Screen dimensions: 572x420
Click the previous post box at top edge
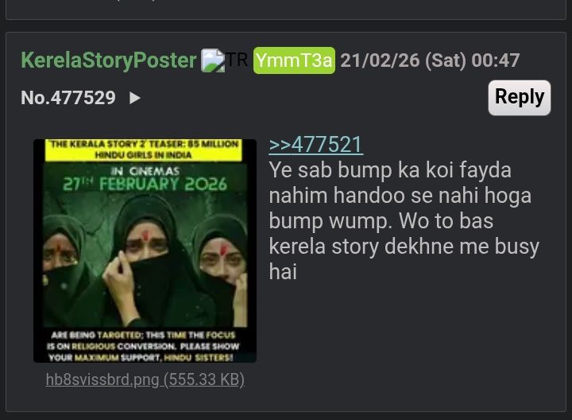pyautogui.click(x=286, y=10)
